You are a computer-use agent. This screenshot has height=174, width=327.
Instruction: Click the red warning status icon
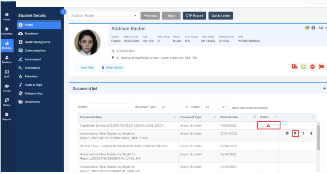coord(268,126)
